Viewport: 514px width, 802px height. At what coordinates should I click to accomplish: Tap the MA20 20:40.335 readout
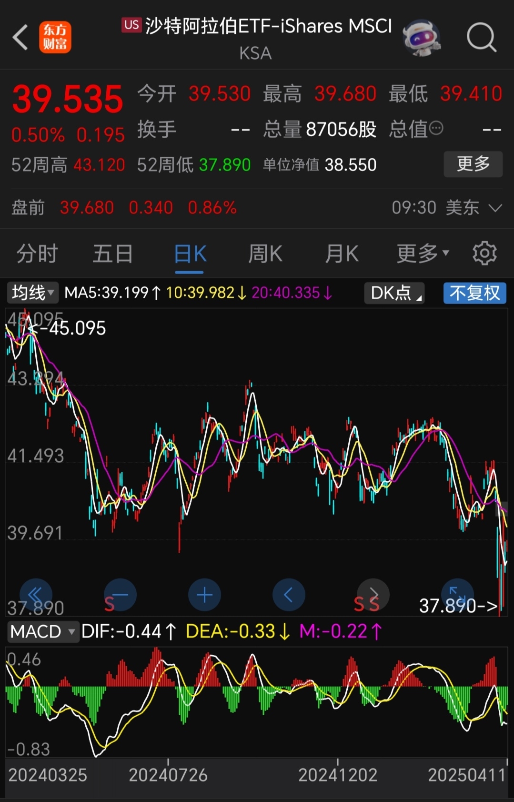(x=292, y=293)
